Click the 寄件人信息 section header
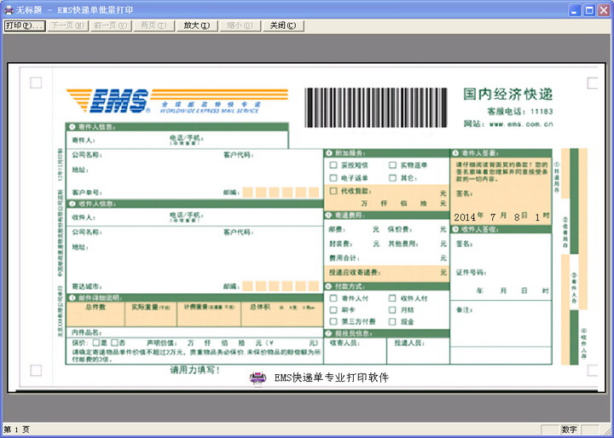 pyautogui.click(x=177, y=127)
